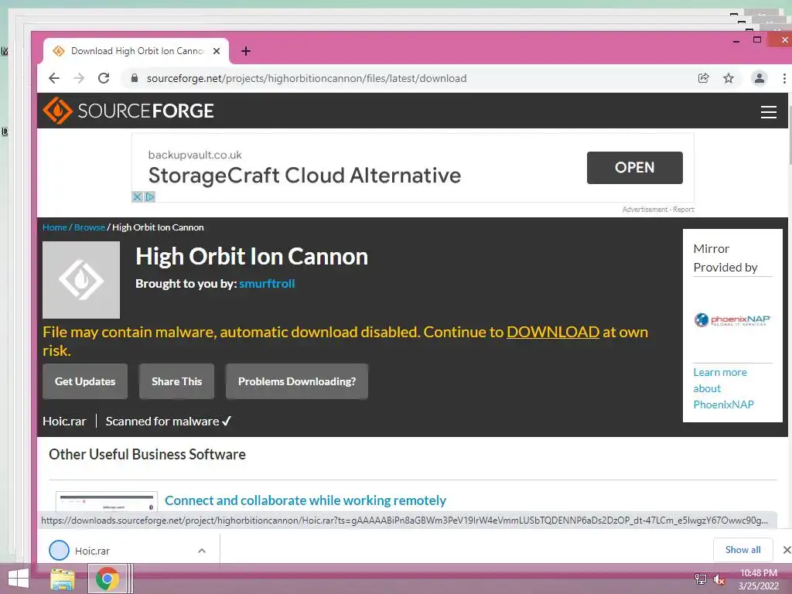This screenshot has width=792, height=594.
Task: Open Connect and collaborate while working remotely
Action: tap(306, 500)
